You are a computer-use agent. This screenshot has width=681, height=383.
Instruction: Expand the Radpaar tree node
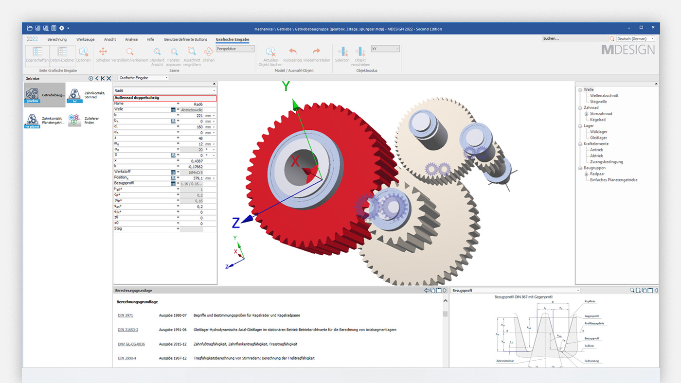click(587, 174)
